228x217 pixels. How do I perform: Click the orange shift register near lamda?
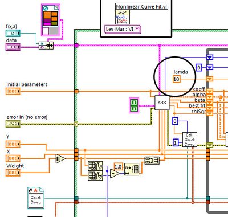point(210,79)
